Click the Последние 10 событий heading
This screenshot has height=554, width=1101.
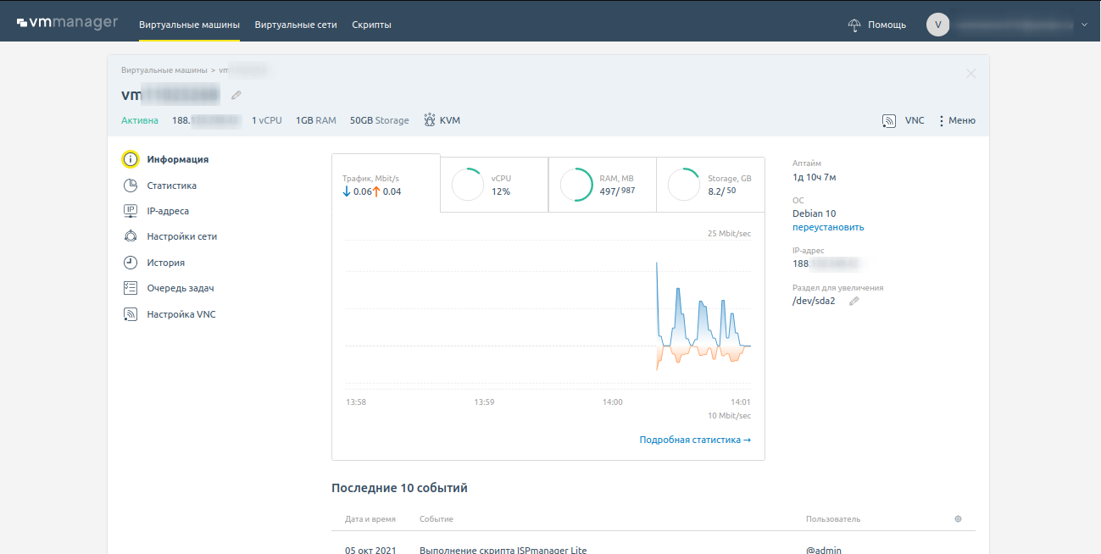coord(399,488)
